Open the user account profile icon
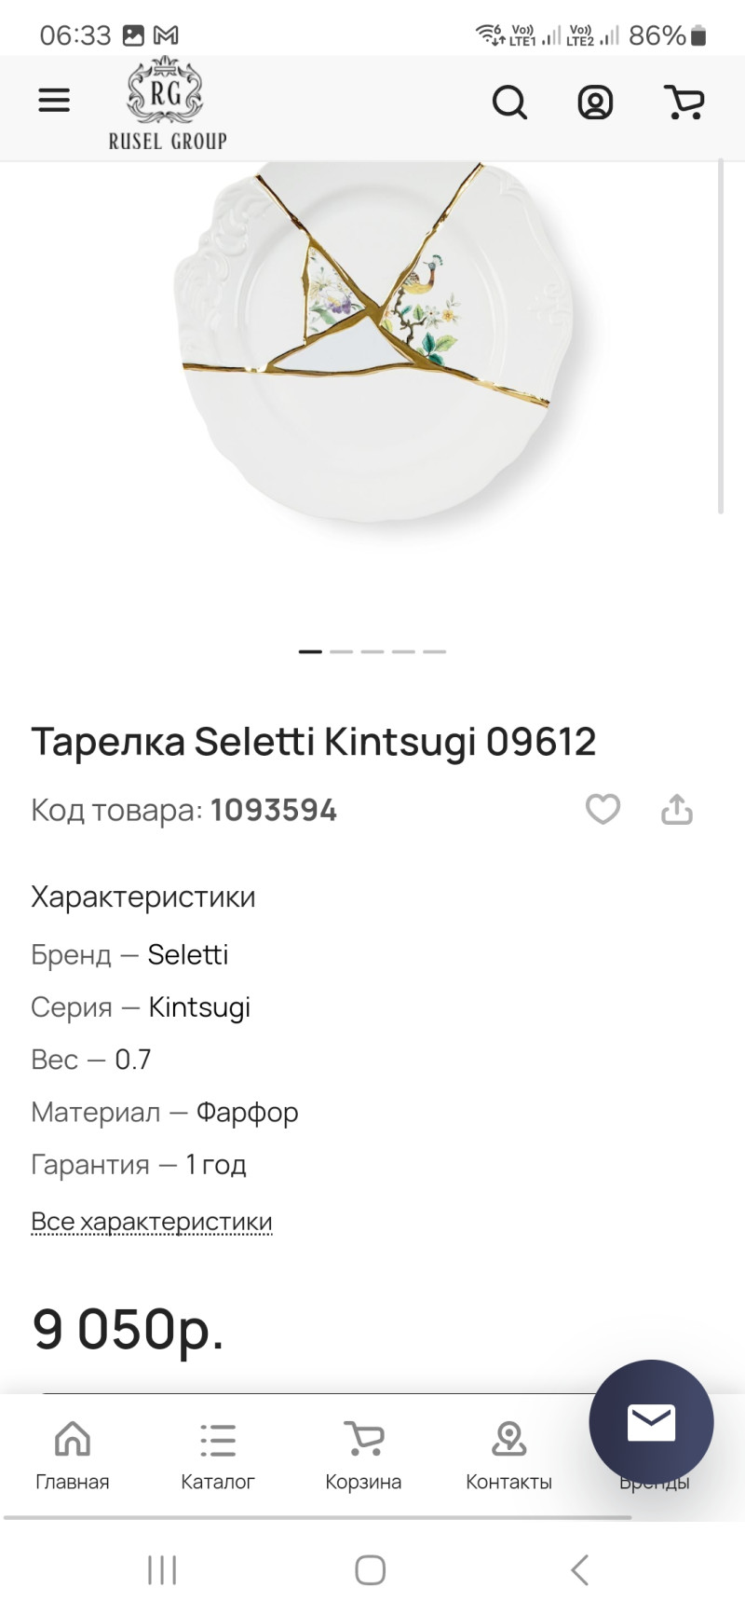 coord(595,102)
